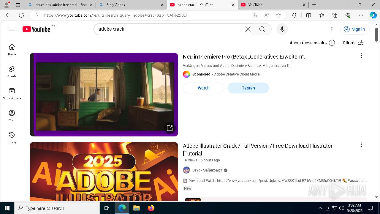
Task: Open browser Extensions puzzle icon
Action: [x=294, y=15]
